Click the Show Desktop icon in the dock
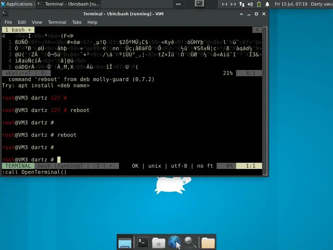This screenshot has width=333, height=250. (x=125, y=243)
